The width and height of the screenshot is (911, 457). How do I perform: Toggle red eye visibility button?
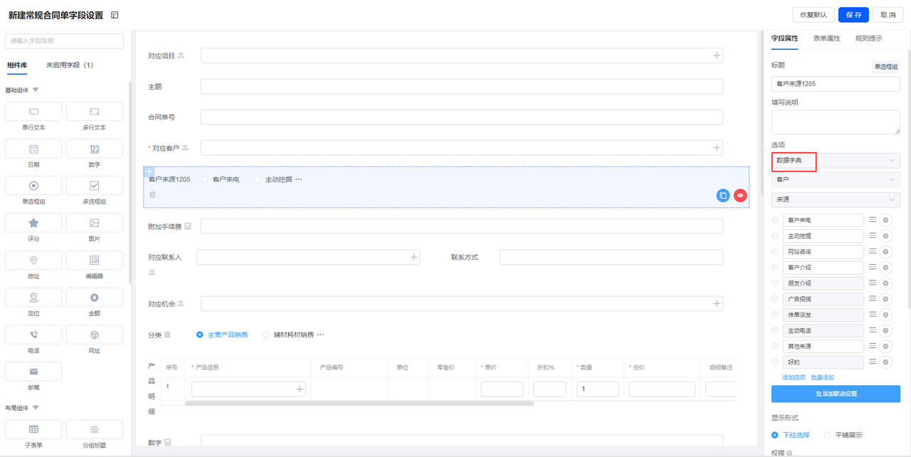(x=741, y=195)
